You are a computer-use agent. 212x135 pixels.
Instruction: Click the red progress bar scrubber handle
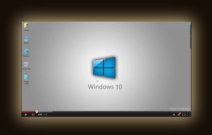pyautogui.click(x=37, y=112)
